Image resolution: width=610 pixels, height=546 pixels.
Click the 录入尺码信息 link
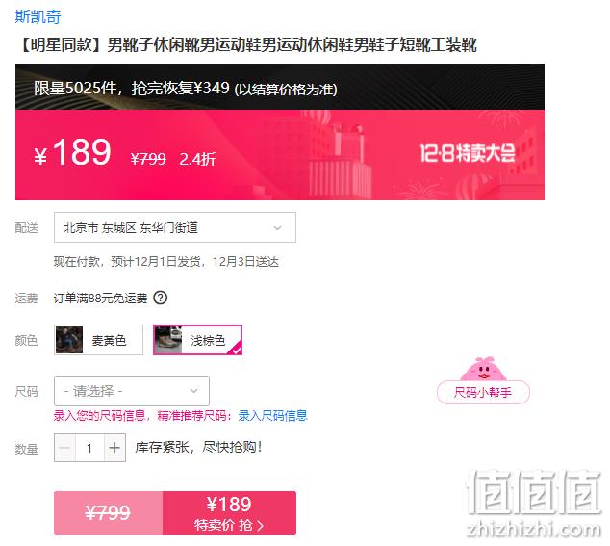(x=272, y=416)
